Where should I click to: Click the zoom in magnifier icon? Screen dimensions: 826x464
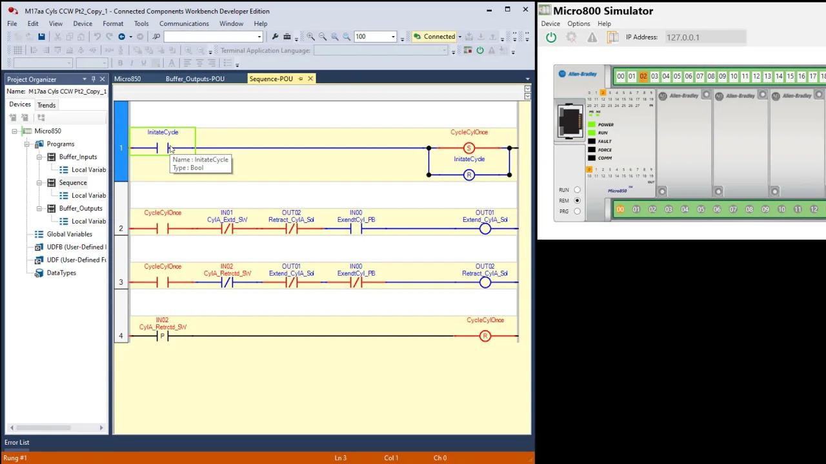click(310, 37)
